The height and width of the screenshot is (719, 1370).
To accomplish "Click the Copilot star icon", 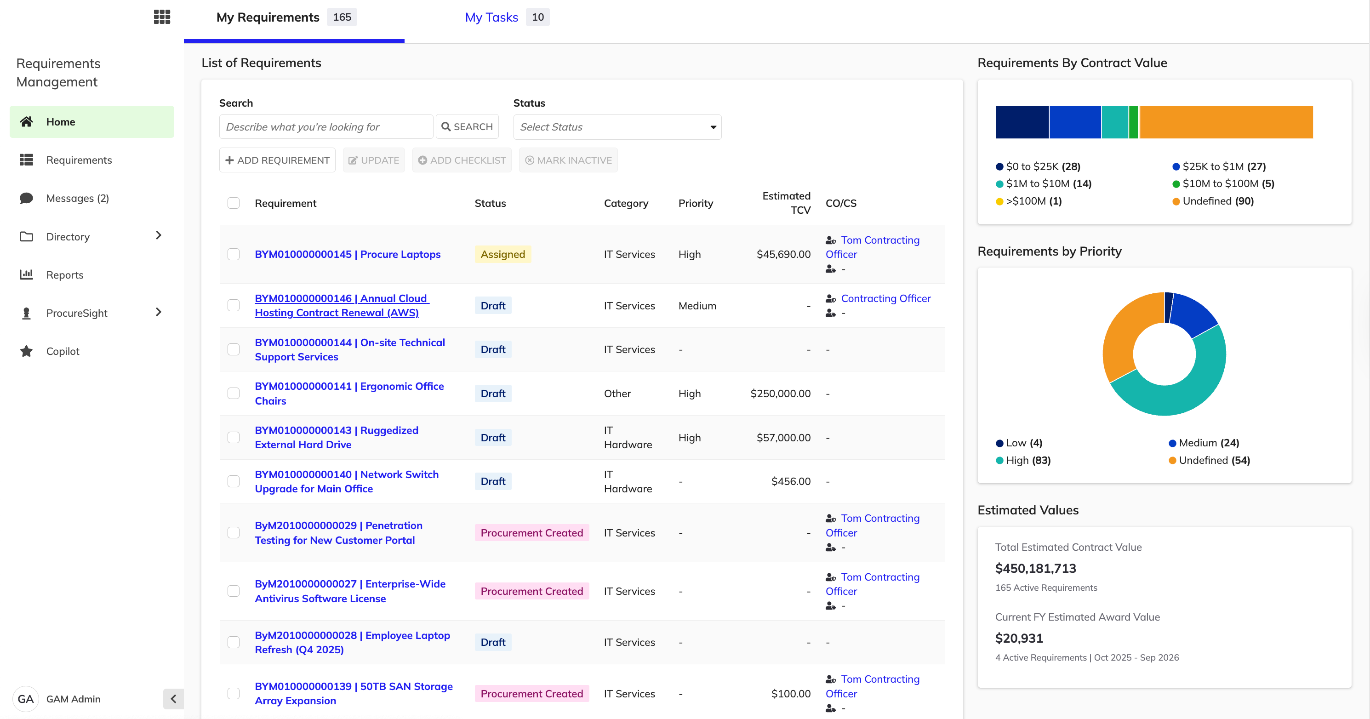I will (x=27, y=351).
